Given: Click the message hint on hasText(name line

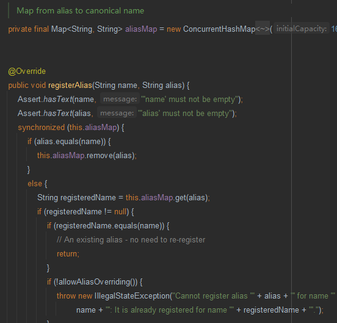Looking at the screenshot, I should (x=120, y=99).
